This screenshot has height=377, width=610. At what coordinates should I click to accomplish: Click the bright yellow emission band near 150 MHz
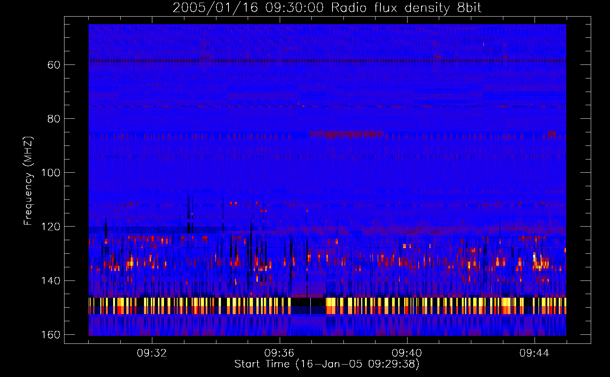[327, 306]
